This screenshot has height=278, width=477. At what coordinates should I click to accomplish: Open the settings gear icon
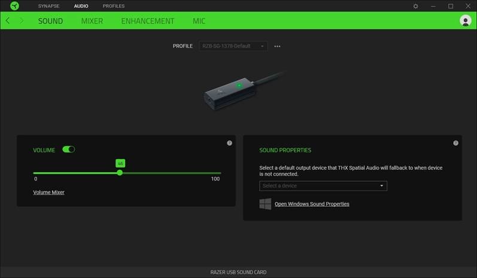(415, 6)
